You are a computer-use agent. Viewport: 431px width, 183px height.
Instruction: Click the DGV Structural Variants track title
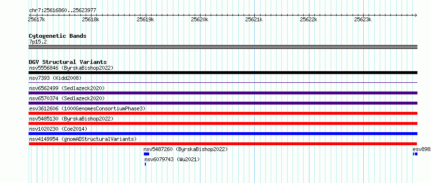click(x=68, y=62)
